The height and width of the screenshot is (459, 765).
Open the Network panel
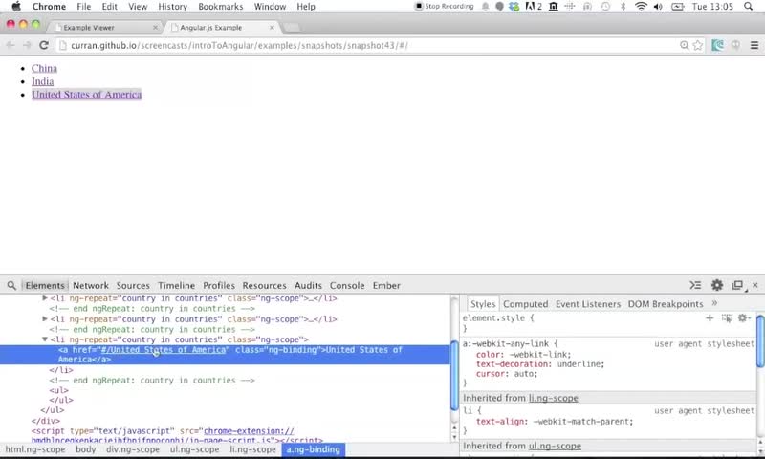click(x=91, y=285)
